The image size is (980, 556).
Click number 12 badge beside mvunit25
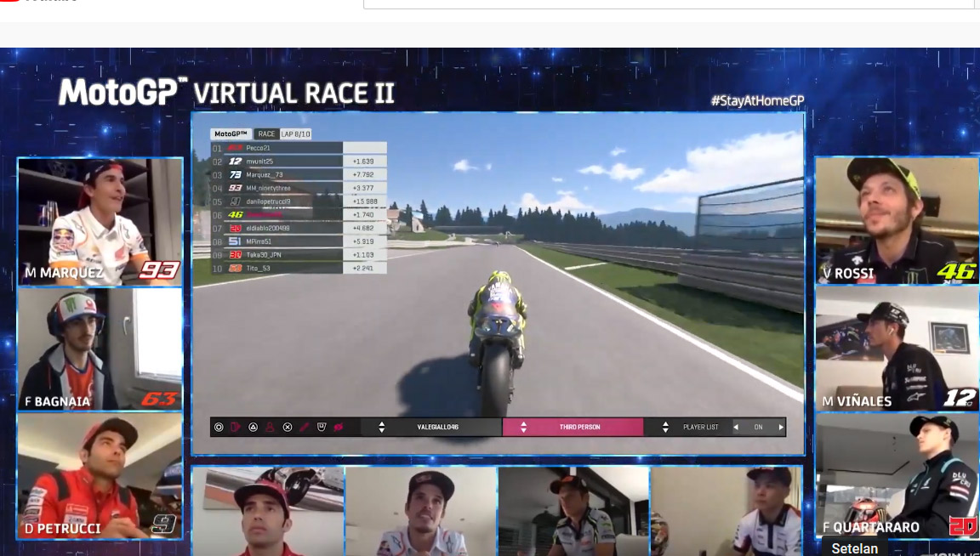click(235, 162)
